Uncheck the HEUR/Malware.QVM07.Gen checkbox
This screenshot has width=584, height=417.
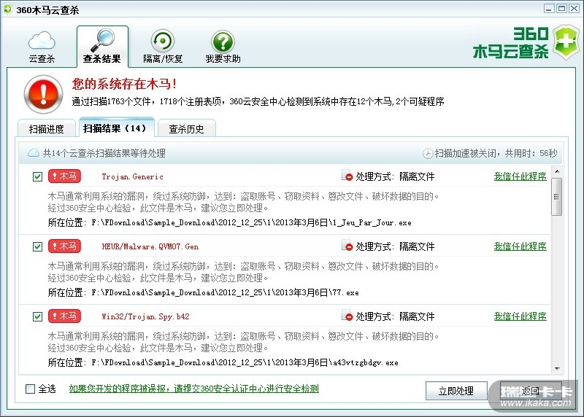tap(38, 246)
